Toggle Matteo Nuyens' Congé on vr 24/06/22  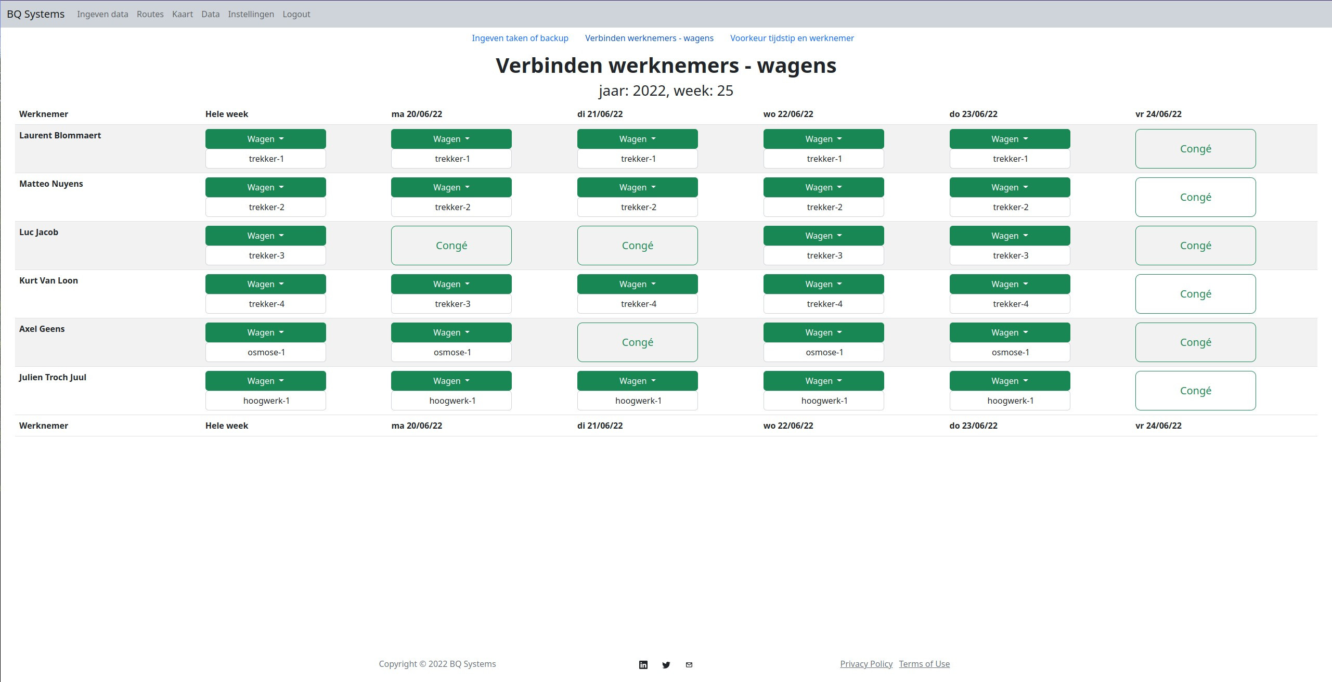1196,197
